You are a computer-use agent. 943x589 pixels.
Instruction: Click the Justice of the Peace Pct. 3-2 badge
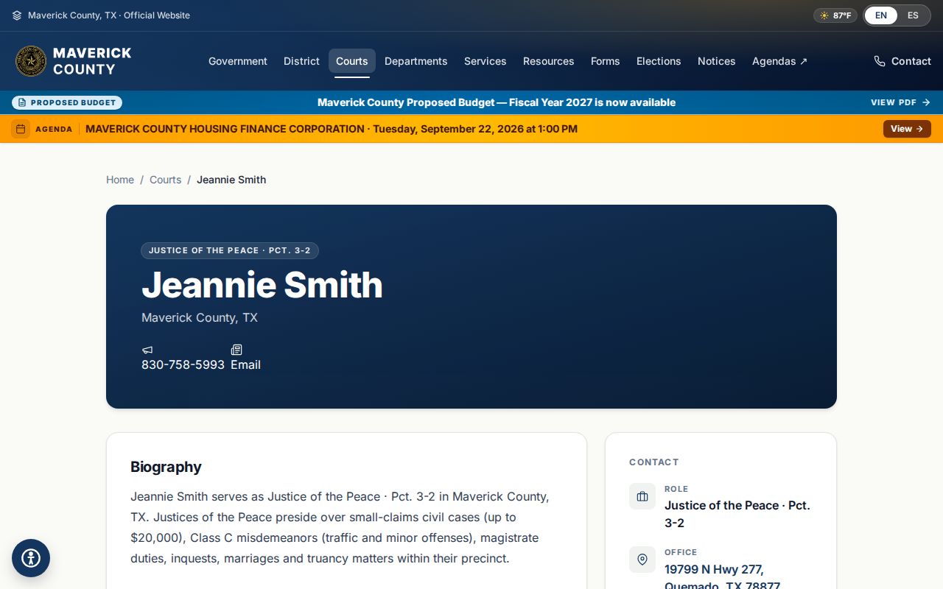[x=230, y=250]
